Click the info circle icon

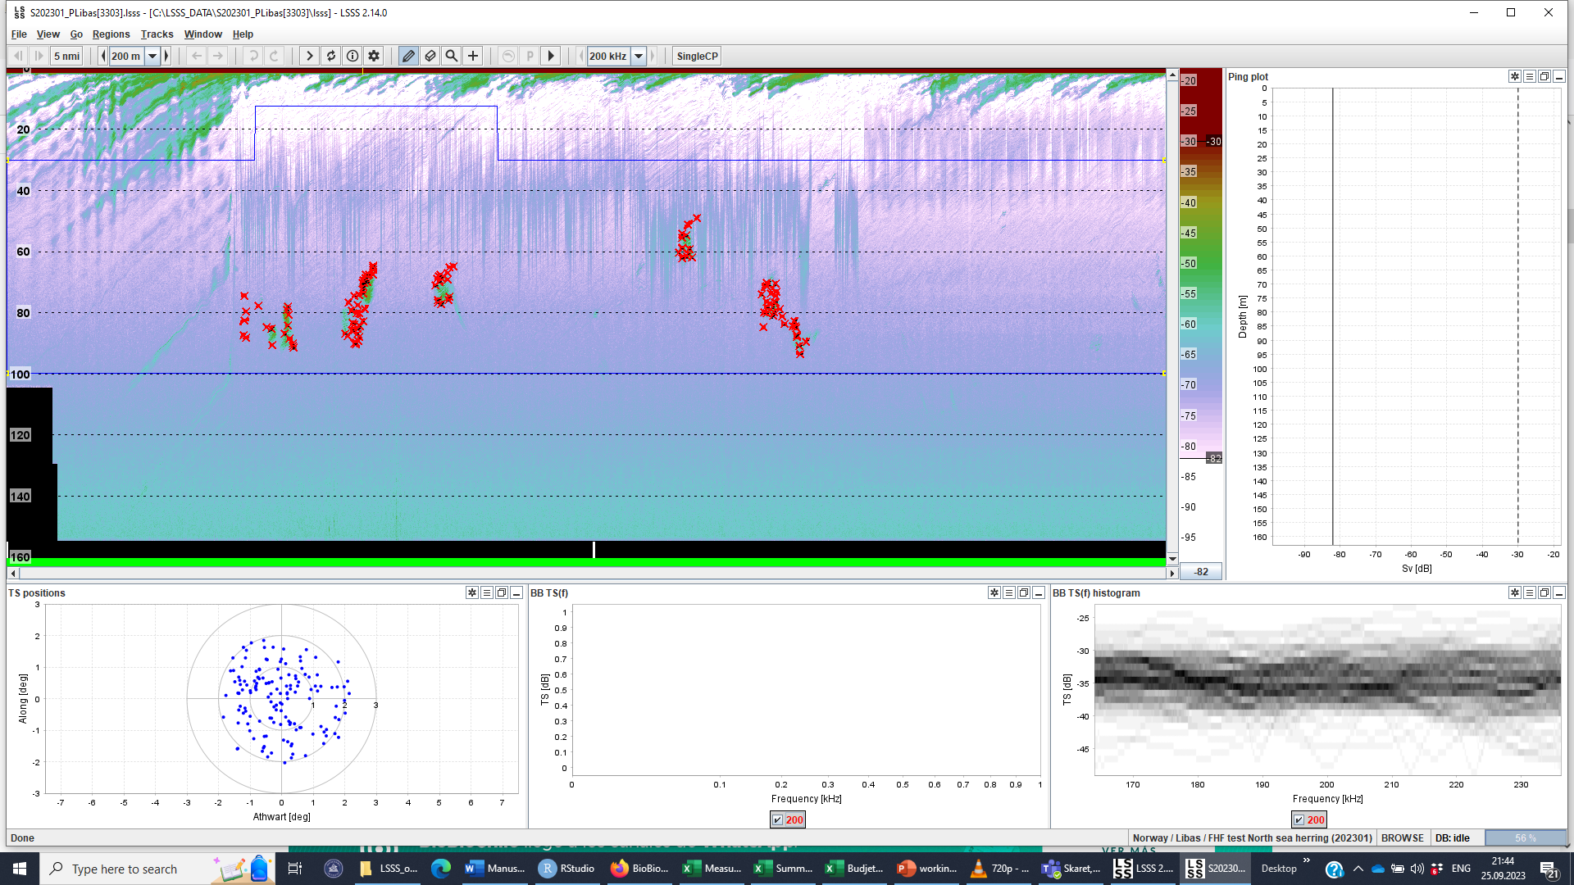point(353,56)
